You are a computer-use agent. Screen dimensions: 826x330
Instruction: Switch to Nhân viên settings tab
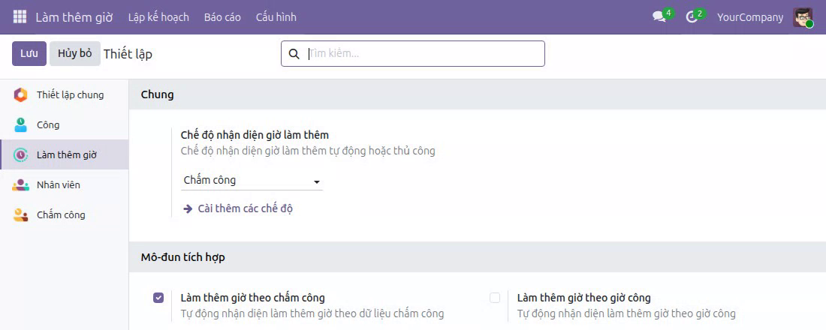[65, 185]
